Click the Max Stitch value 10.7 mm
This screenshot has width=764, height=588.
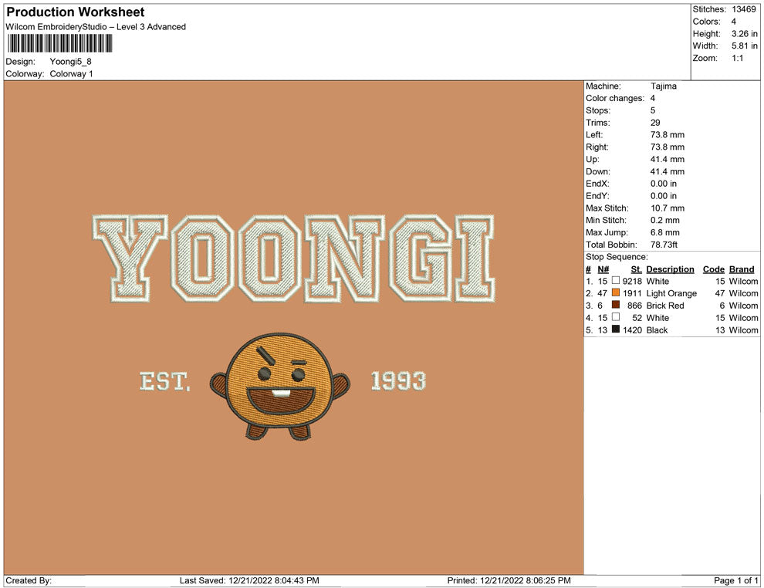click(668, 208)
